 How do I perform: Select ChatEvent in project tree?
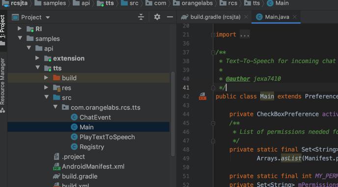pos(95,117)
